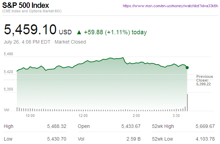The width and height of the screenshot is (220, 144).
Task: Click the 52wk Low value 4,103.78
Action: [x=205, y=140]
